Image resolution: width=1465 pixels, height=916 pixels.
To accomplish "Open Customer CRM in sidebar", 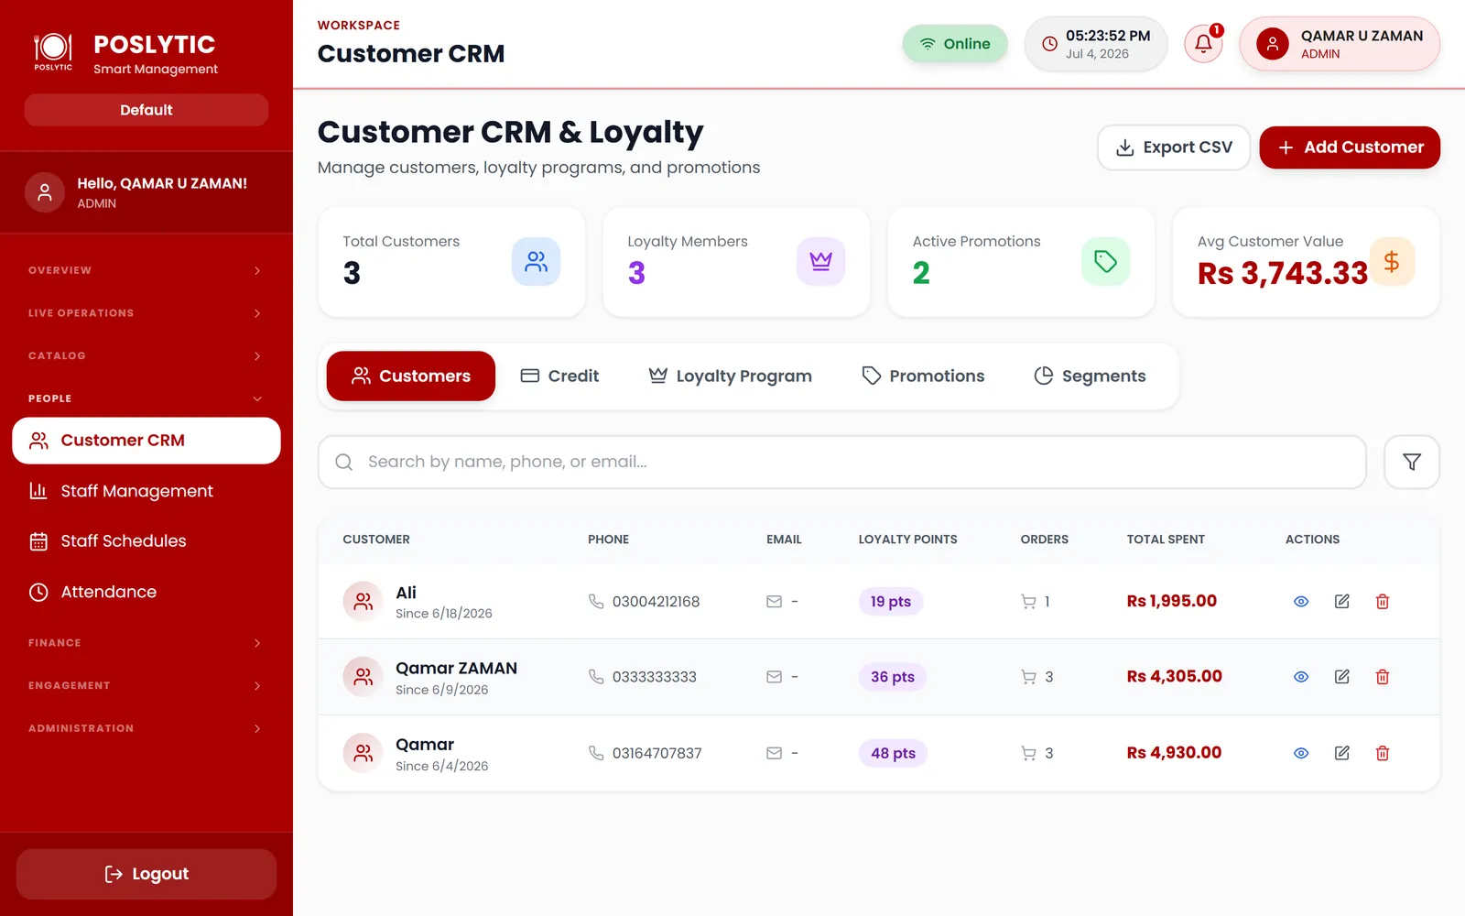I will [x=146, y=441].
